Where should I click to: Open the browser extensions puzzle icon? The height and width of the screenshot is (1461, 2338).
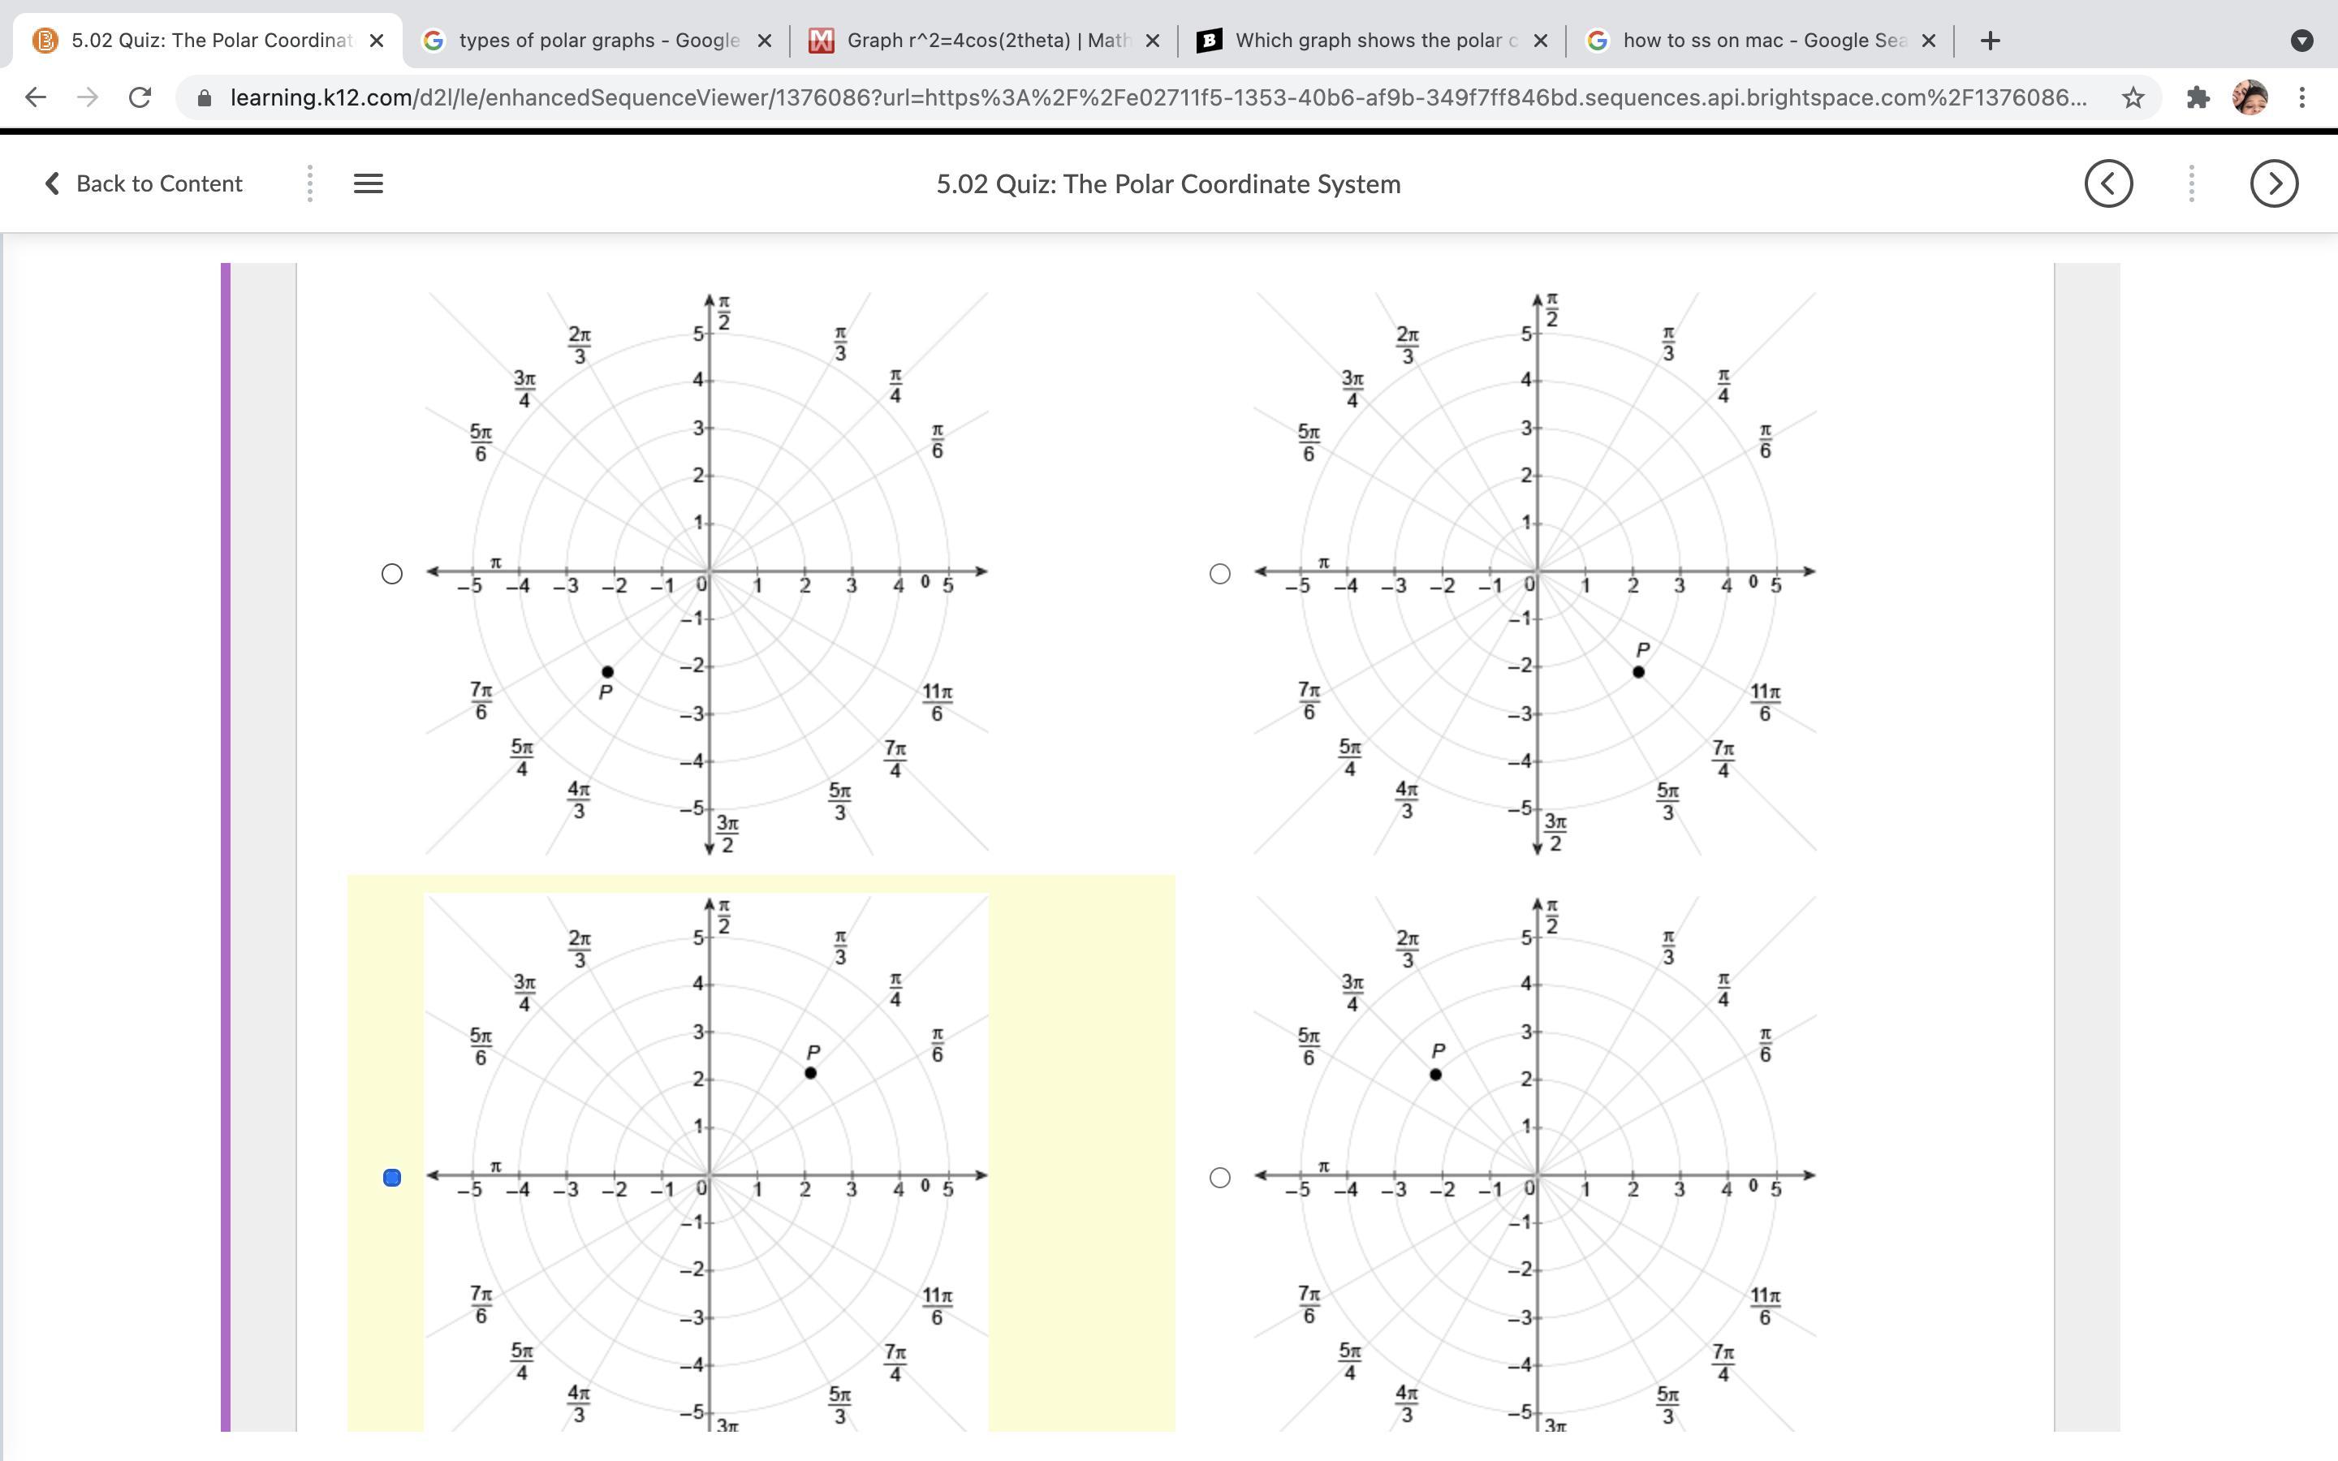tap(2198, 97)
